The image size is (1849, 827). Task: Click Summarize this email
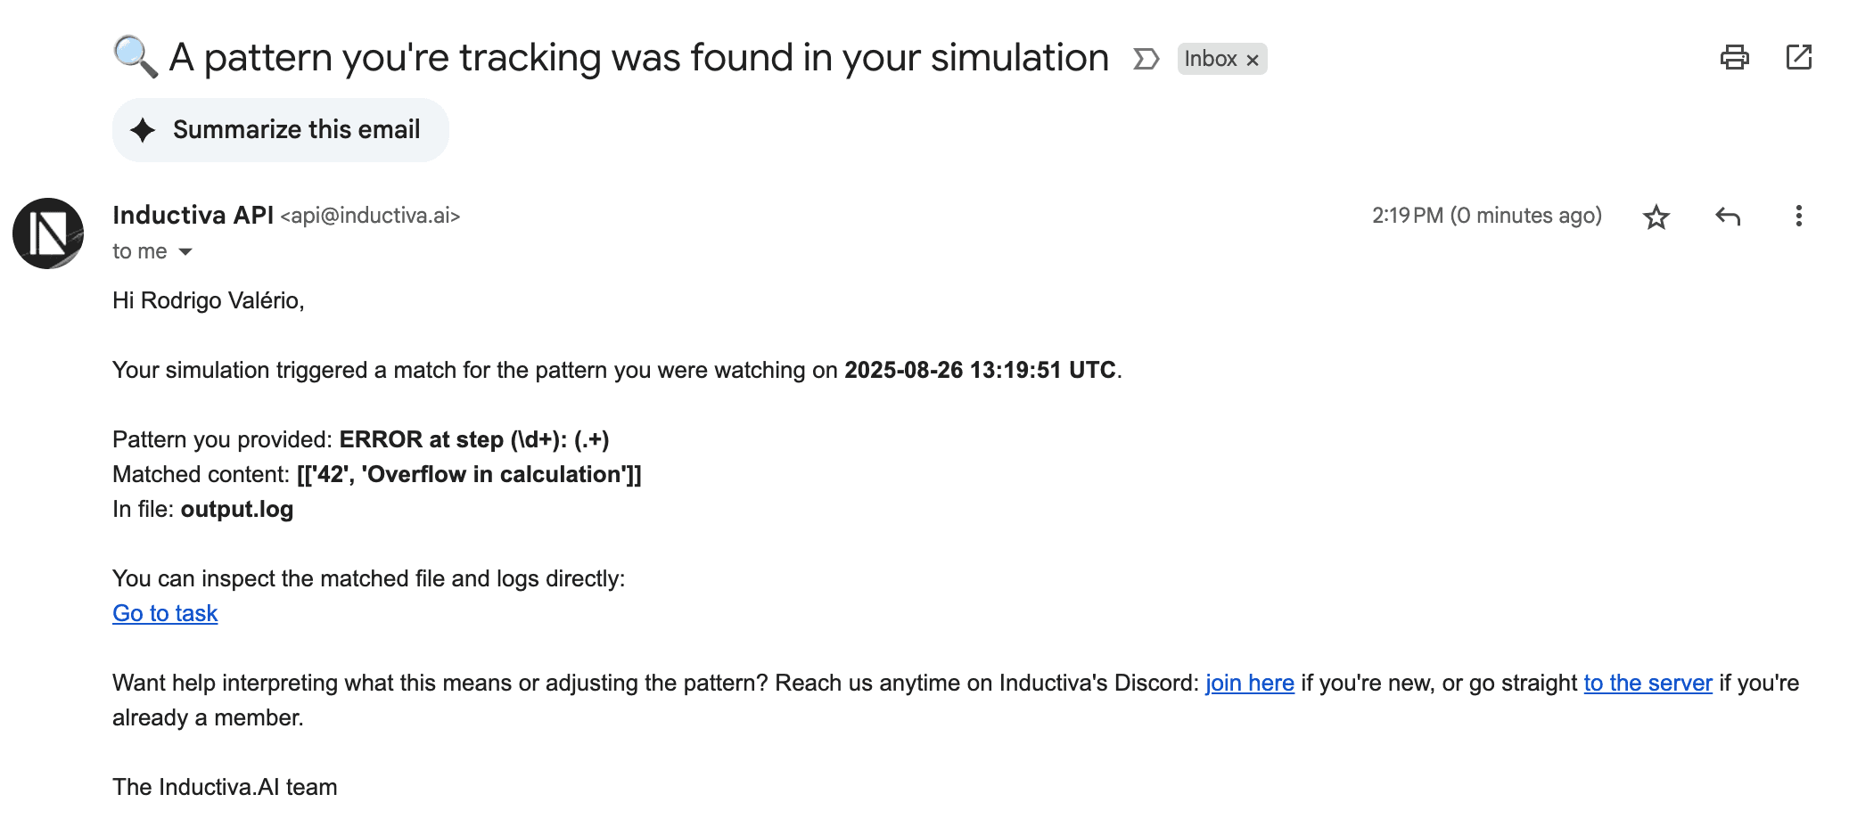pyautogui.click(x=295, y=129)
